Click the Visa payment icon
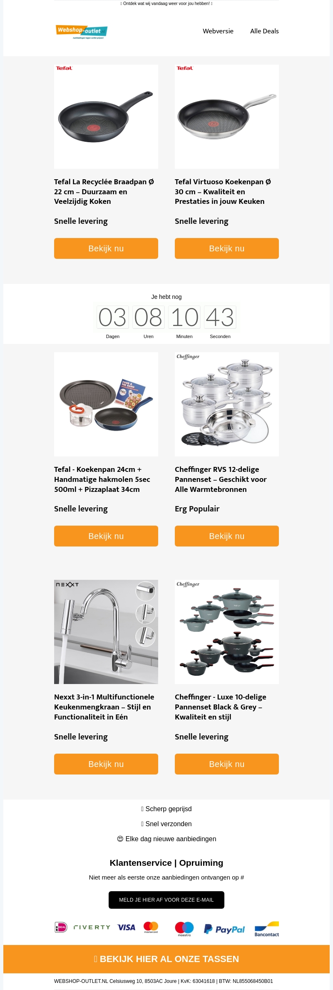 [x=126, y=927]
